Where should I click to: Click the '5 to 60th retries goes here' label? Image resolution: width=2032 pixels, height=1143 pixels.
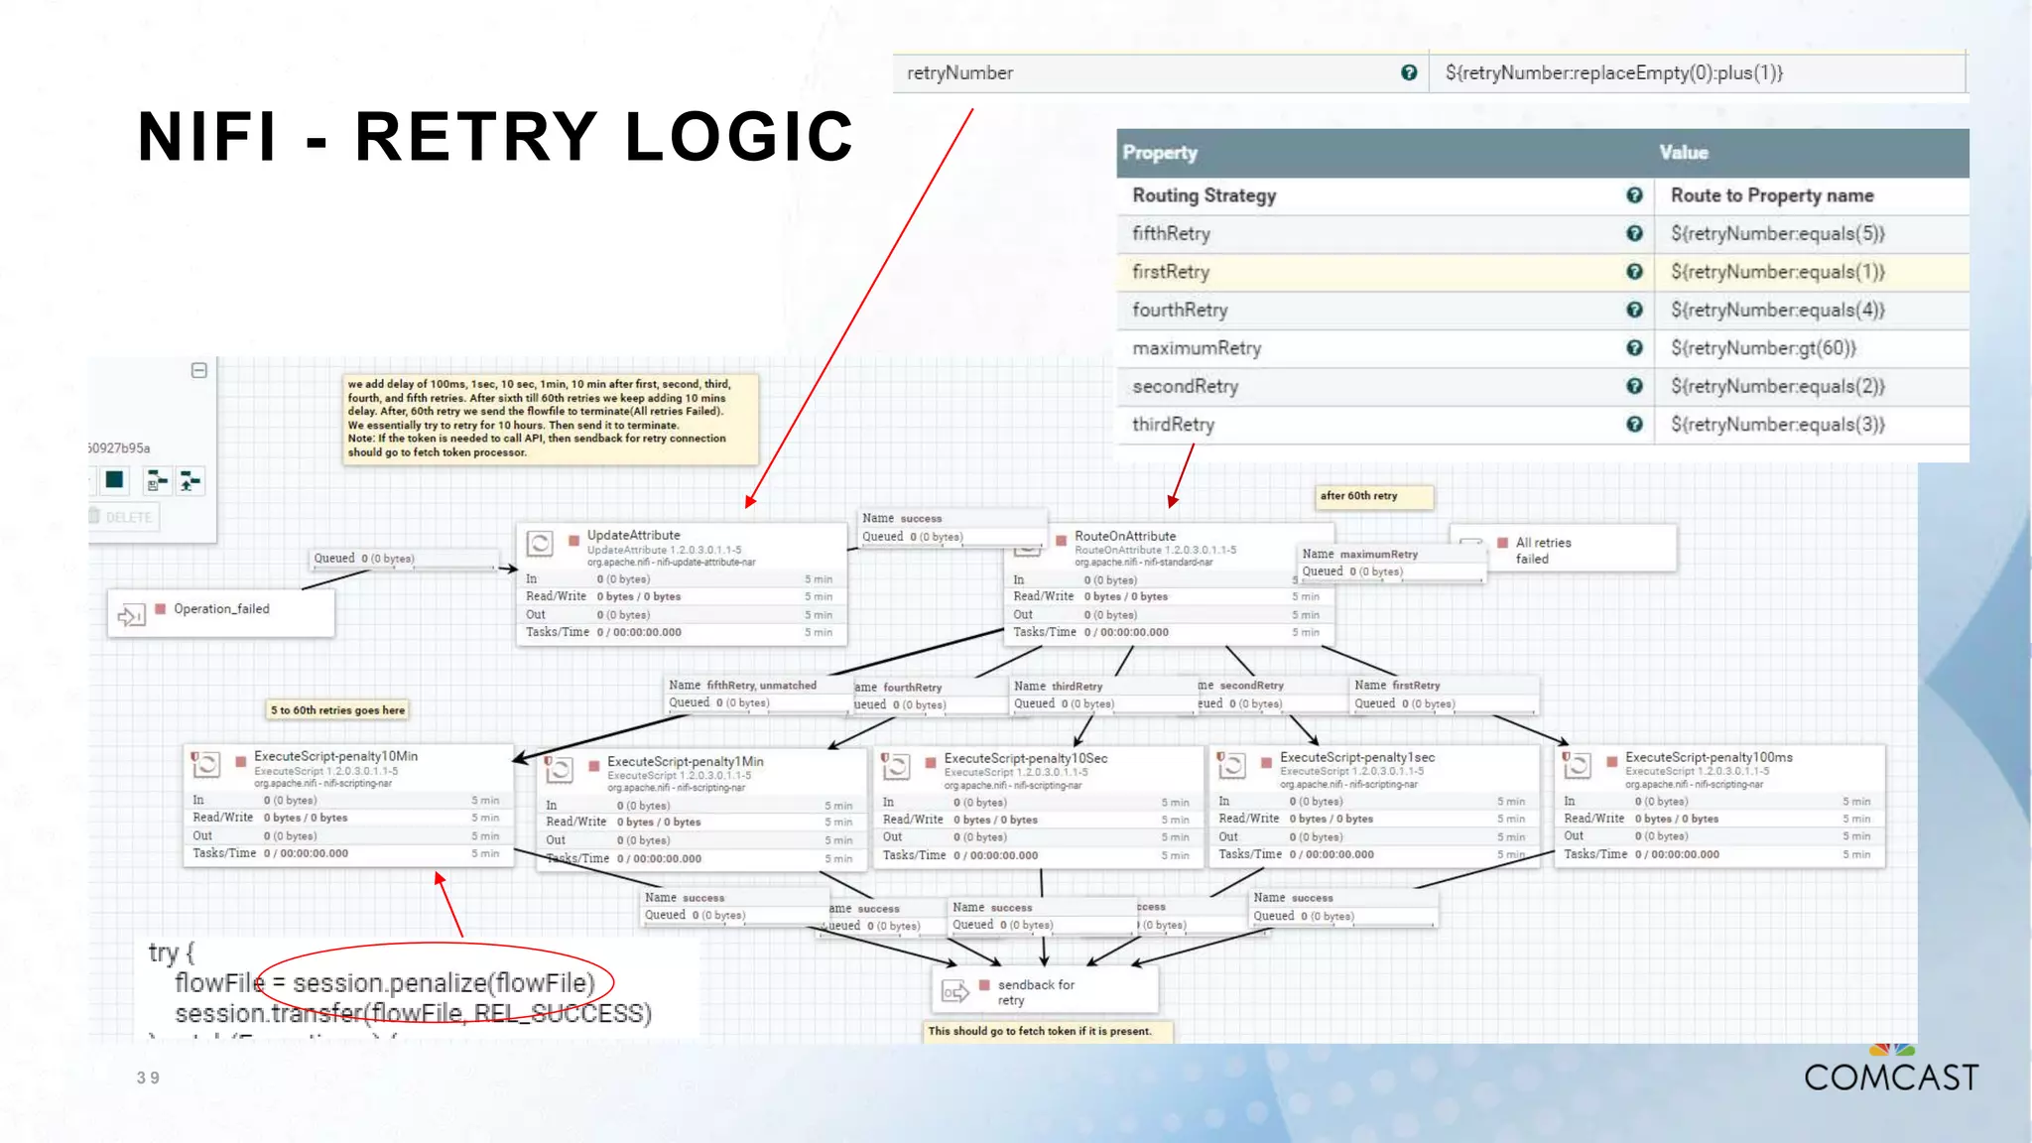pyautogui.click(x=338, y=710)
